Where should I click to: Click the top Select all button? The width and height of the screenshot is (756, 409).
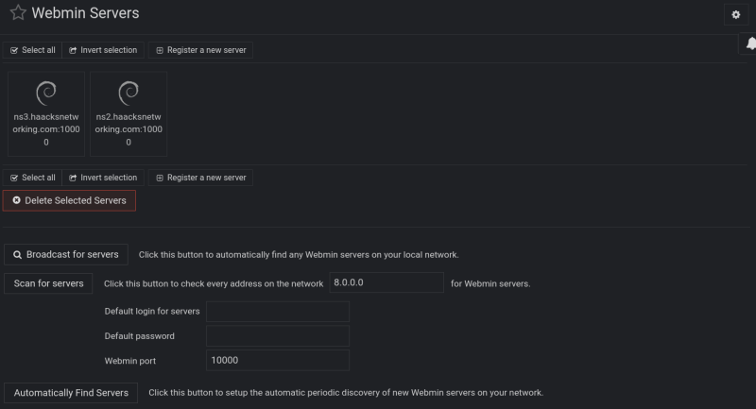coord(33,50)
